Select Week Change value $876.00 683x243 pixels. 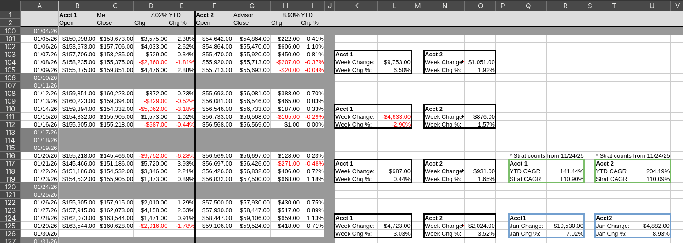[x=480, y=117]
